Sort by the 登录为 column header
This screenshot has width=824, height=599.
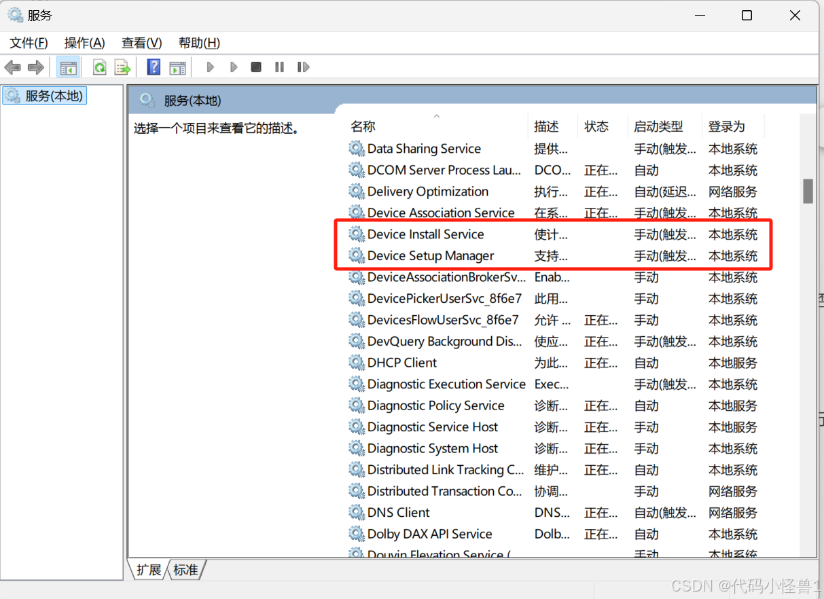(727, 126)
